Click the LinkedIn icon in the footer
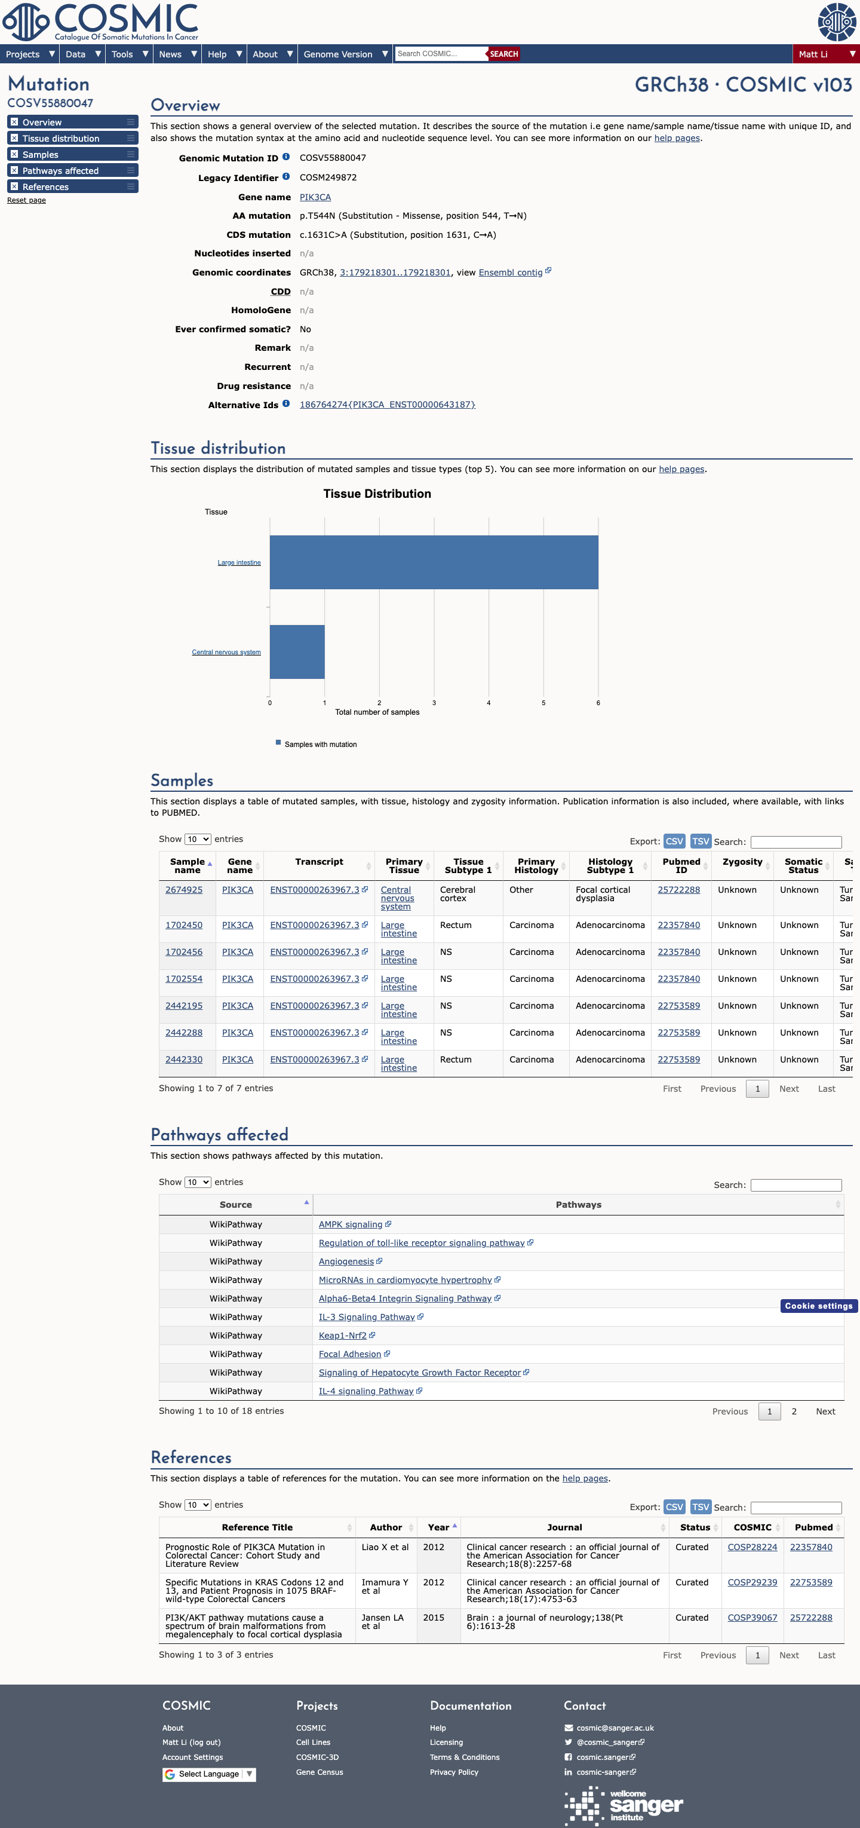This screenshot has height=1828, width=860. tap(569, 1772)
